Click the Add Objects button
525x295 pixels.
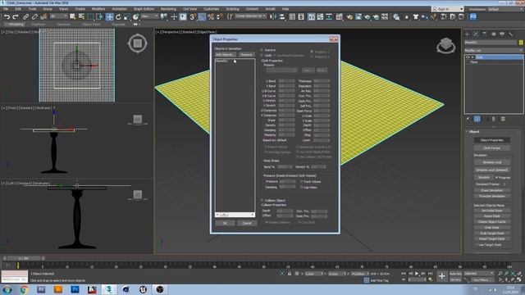tap(225, 55)
